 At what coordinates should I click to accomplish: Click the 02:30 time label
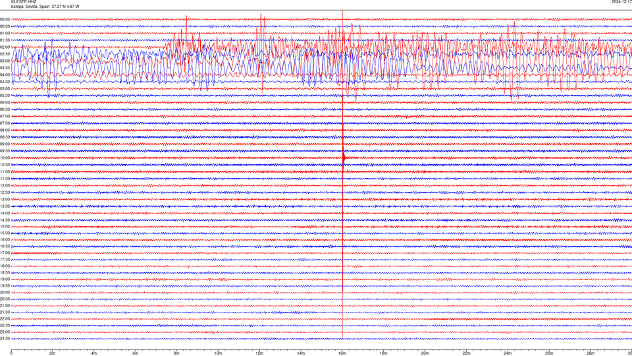point(5,53)
